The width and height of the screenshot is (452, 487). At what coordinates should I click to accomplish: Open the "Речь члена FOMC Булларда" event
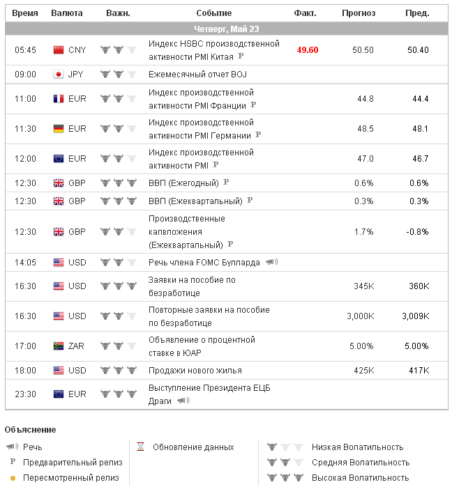tap(204, 263)
